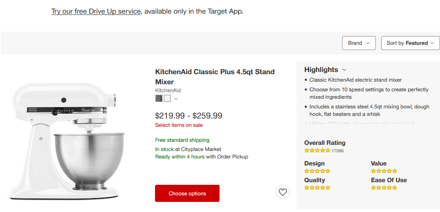Click the Value rating stars
This screenshot has width=440, height=212.
click(384, 171)
